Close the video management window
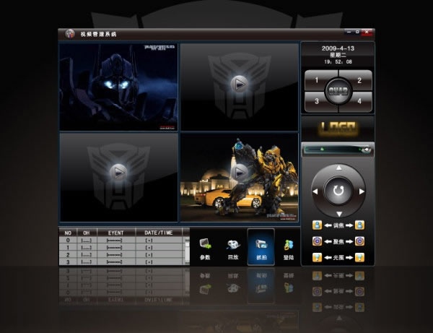This screenshot has width=433, height=333. [x=367, y=32]
